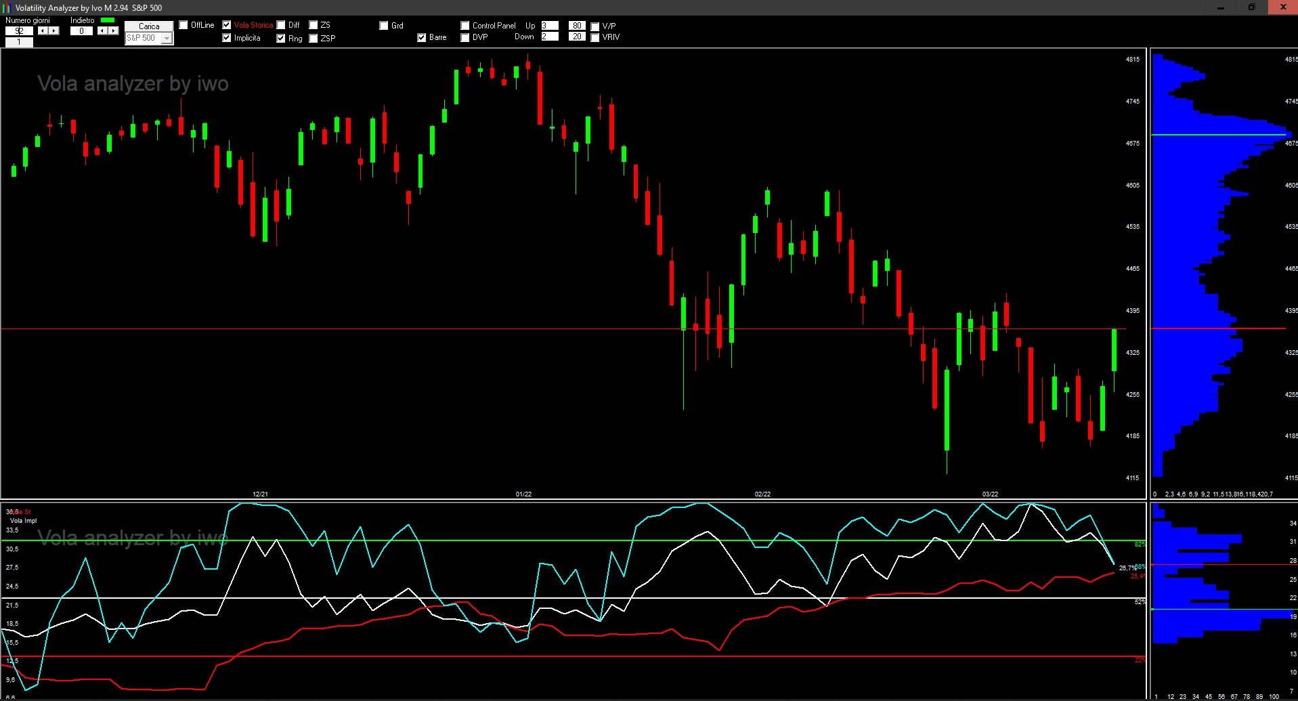1298x701 pixels.
Task: Disable the Rng checkbox
Action: [281, 39]
